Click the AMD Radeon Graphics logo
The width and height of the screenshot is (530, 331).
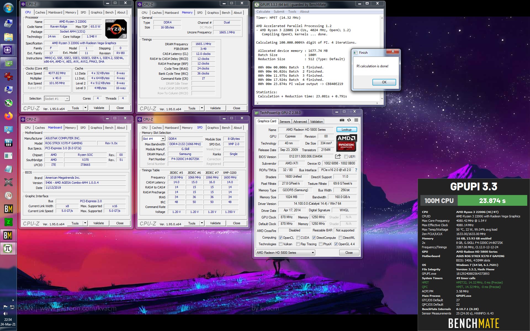(346, 143)
